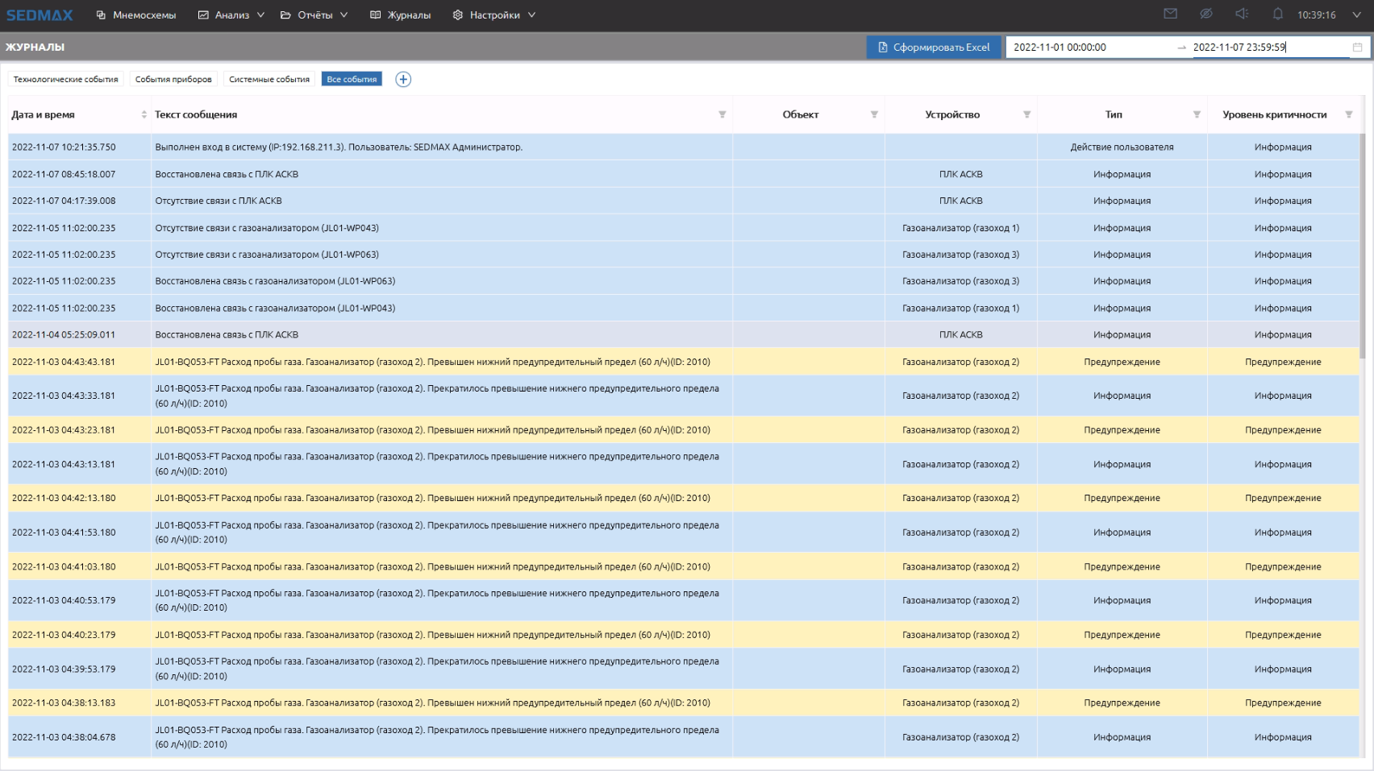Add a new journal tab with plus icon

[403, 79]
